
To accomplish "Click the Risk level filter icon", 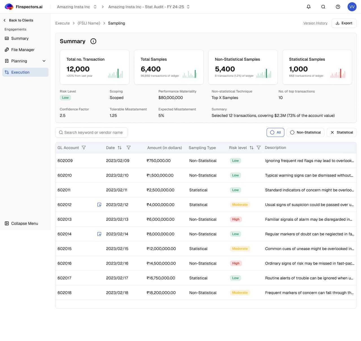I will point(259,148).
